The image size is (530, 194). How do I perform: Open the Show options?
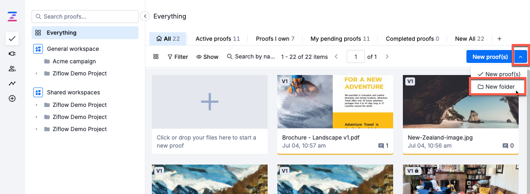[207, 57]
